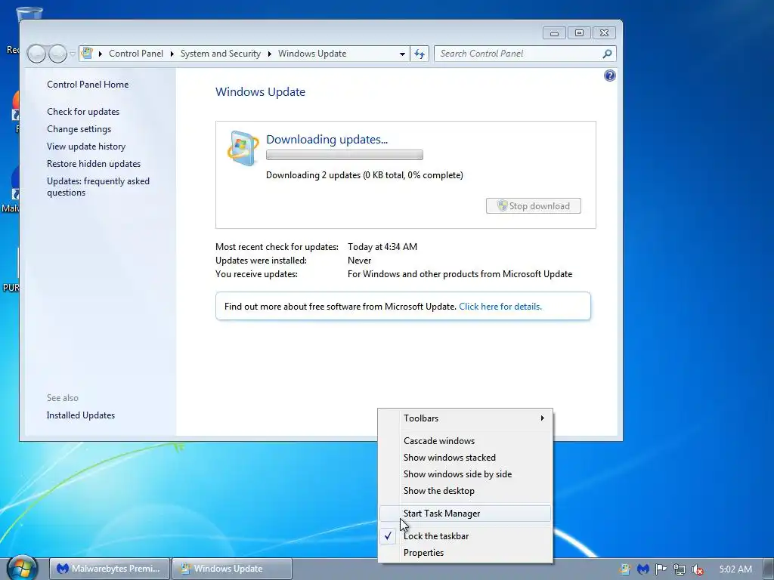Viewport: 774px width, 580px height.
Task: Switch to Malwarebytes Premium taskbar button
Action: [x=110, y=569]
